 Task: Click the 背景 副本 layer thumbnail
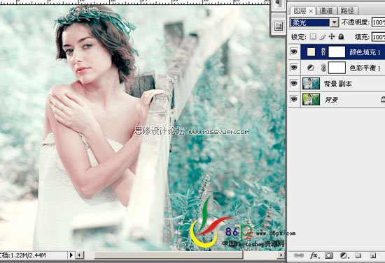[x=311, y=84]
